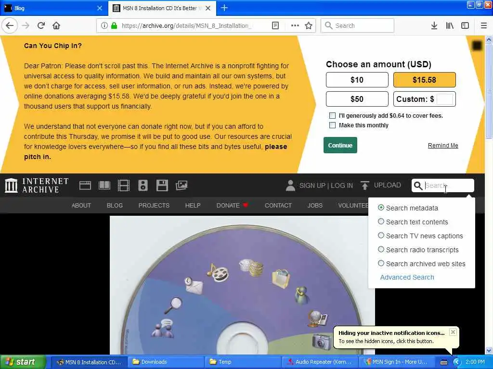
Task: Click the Continue donation button
Action: tap(340, 145)
